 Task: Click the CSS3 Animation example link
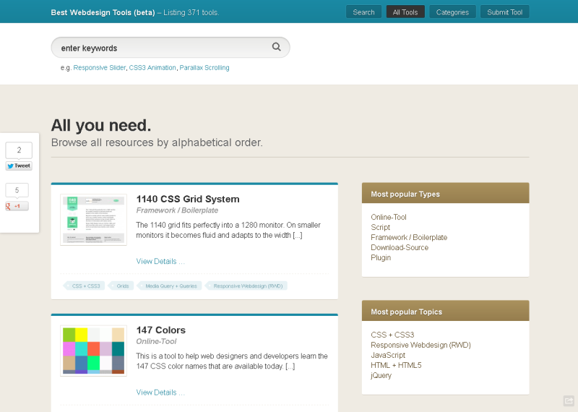[152, 68]
